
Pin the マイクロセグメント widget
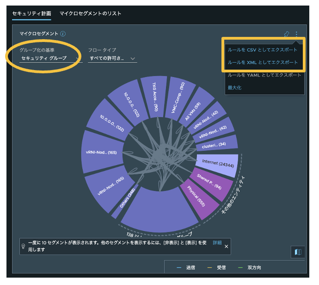287,34
